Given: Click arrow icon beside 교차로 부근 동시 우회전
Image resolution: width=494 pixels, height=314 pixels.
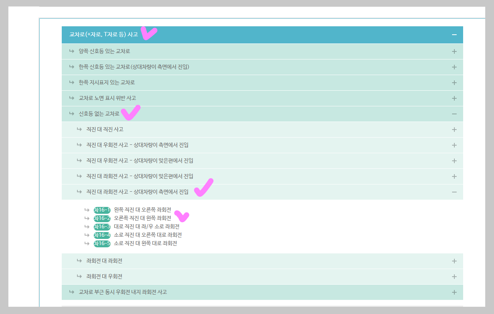Looking at the screenshot, I should pos(72,292).
